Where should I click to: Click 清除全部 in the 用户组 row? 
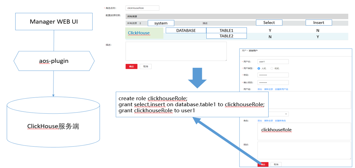[268, 89]
